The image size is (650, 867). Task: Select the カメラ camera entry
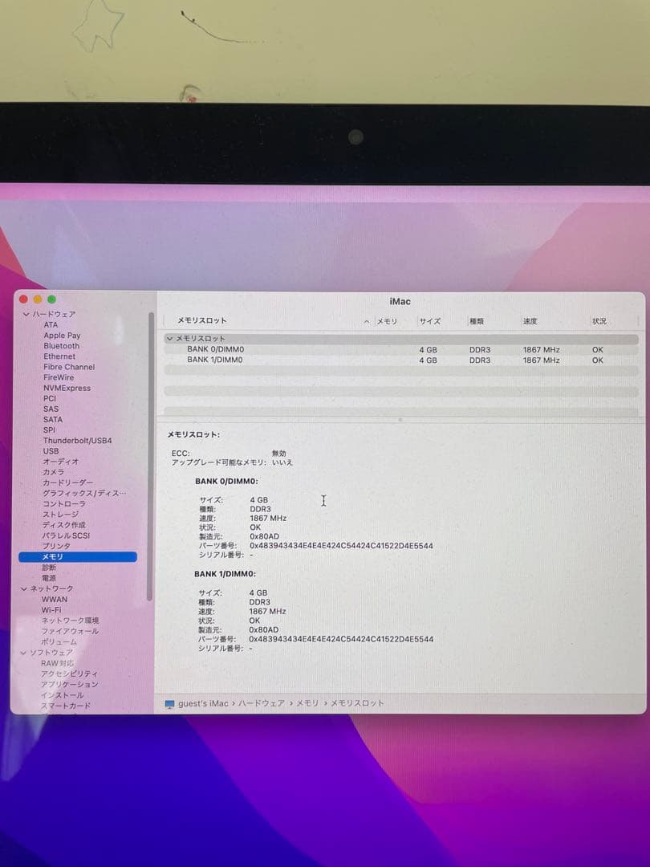tap(52, 471)
